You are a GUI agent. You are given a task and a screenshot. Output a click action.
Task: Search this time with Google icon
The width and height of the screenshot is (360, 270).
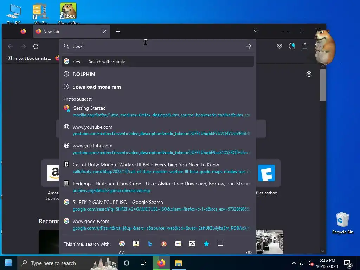(x=122, y=244)
